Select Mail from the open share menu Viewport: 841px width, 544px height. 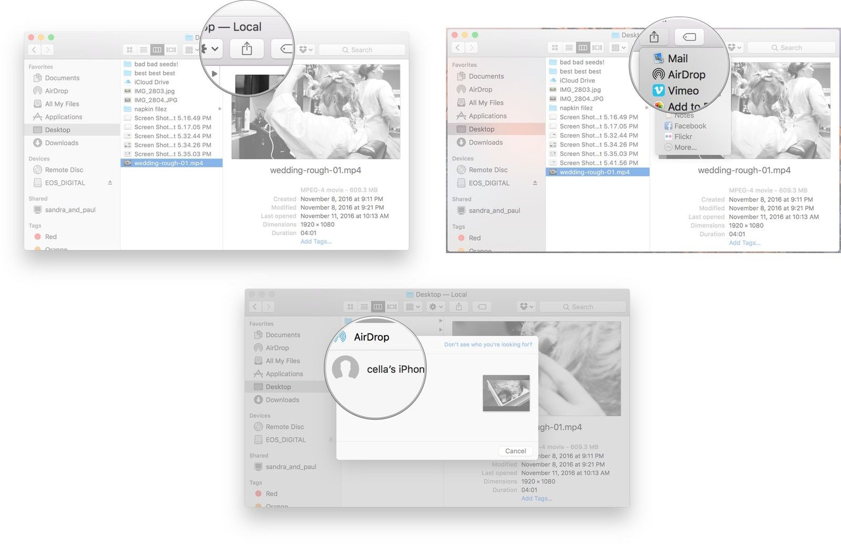click(x=678, y=58)
